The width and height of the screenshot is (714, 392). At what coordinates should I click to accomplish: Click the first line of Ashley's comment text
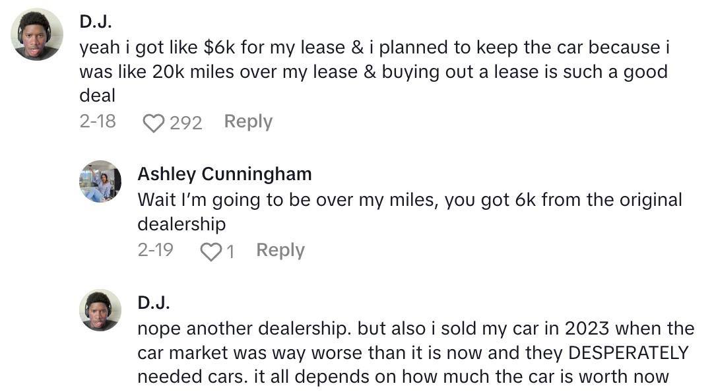pos(409,199)
